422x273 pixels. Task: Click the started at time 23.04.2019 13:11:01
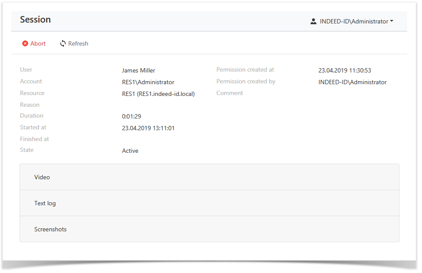coord(148,128)
